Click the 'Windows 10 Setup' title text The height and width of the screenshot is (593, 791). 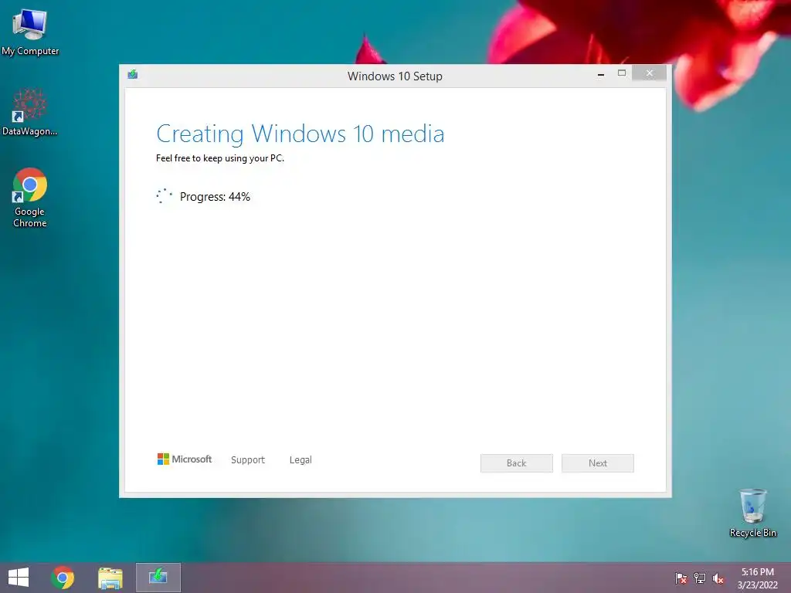click(395, 76)
